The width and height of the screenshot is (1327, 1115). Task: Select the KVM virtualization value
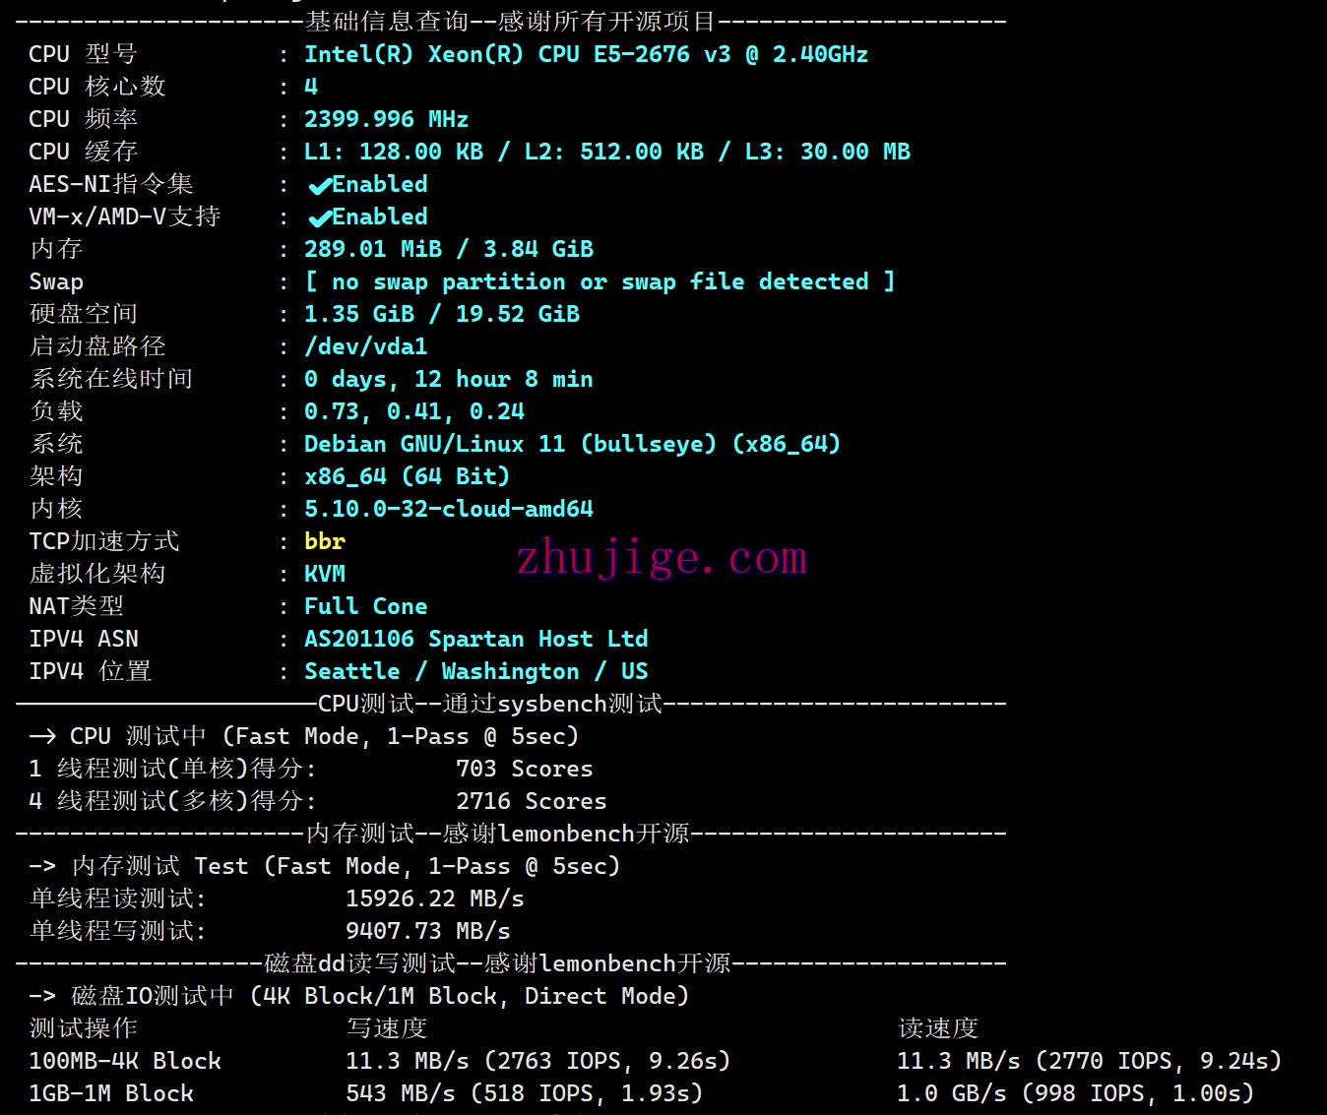click(325, 574)
